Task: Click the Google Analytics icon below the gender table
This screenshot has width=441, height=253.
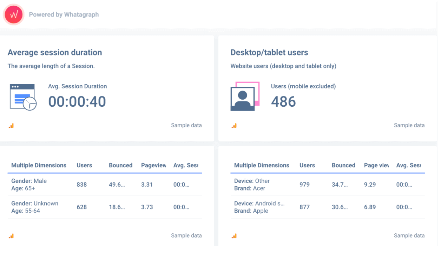Action: (x=11, y=235)
